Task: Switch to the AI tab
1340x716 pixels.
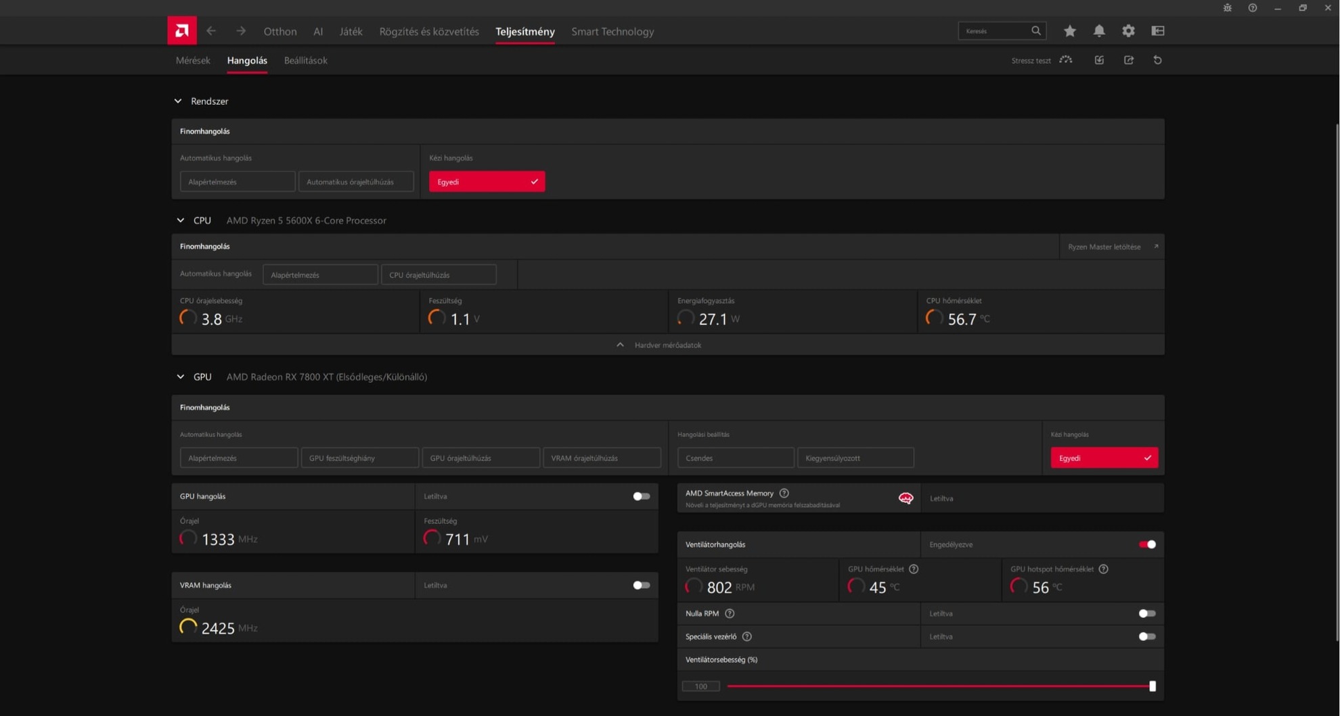Action: tap(318, 32)
